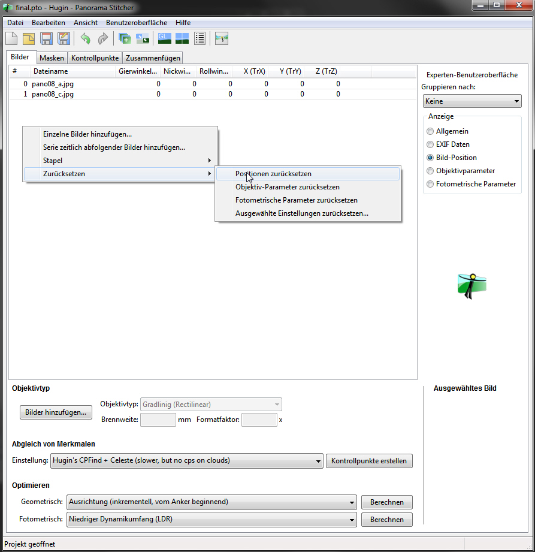Click into the Brennweite input field
The height and width of the screenshot is (552, 535).
pos(158,420)
